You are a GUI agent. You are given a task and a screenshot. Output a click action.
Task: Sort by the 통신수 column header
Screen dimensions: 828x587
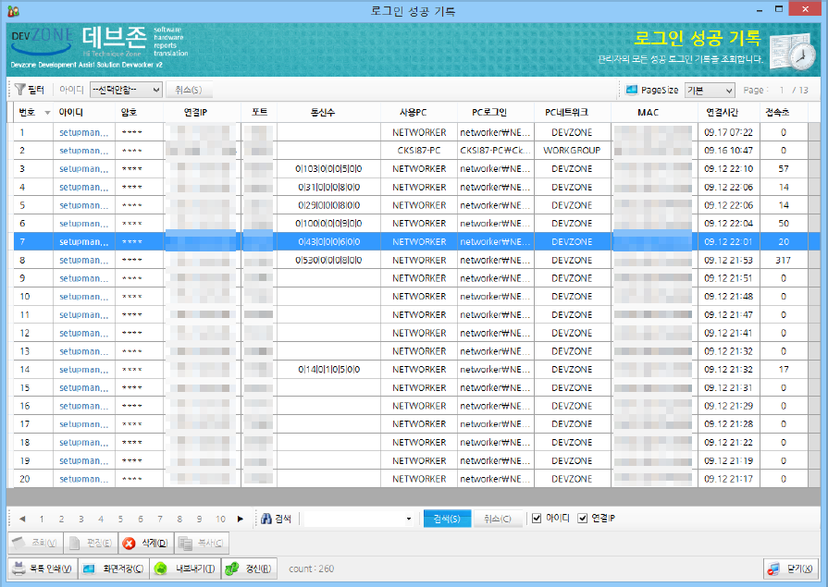(328, 113)
